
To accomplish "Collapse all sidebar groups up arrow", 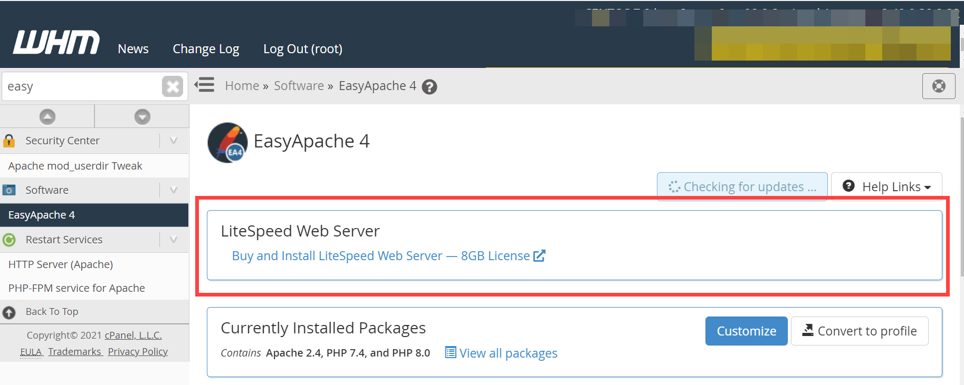I will point(47,116).
